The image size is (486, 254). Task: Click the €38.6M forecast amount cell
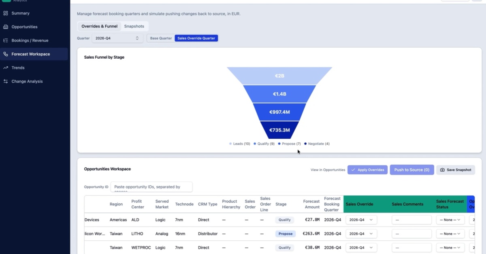tap(312, 248)
